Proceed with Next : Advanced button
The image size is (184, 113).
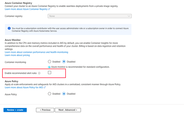pyautogui.click(x=68, y=110)
